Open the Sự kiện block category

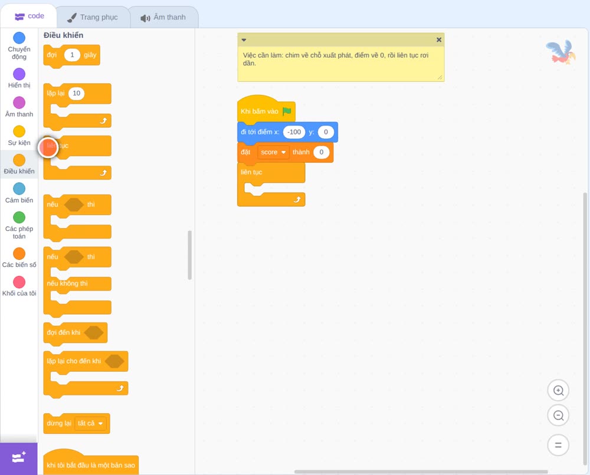tap(19, 136)
